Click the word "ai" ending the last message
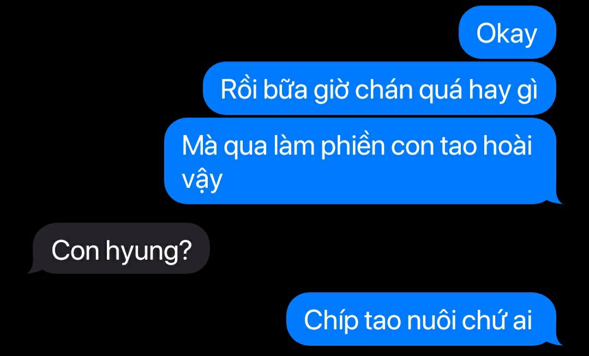The width and height of the screenshot is (589, 356). (522, 321)
